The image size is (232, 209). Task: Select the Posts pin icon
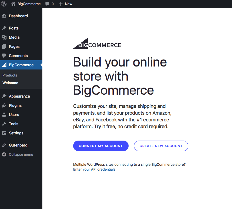5,28
